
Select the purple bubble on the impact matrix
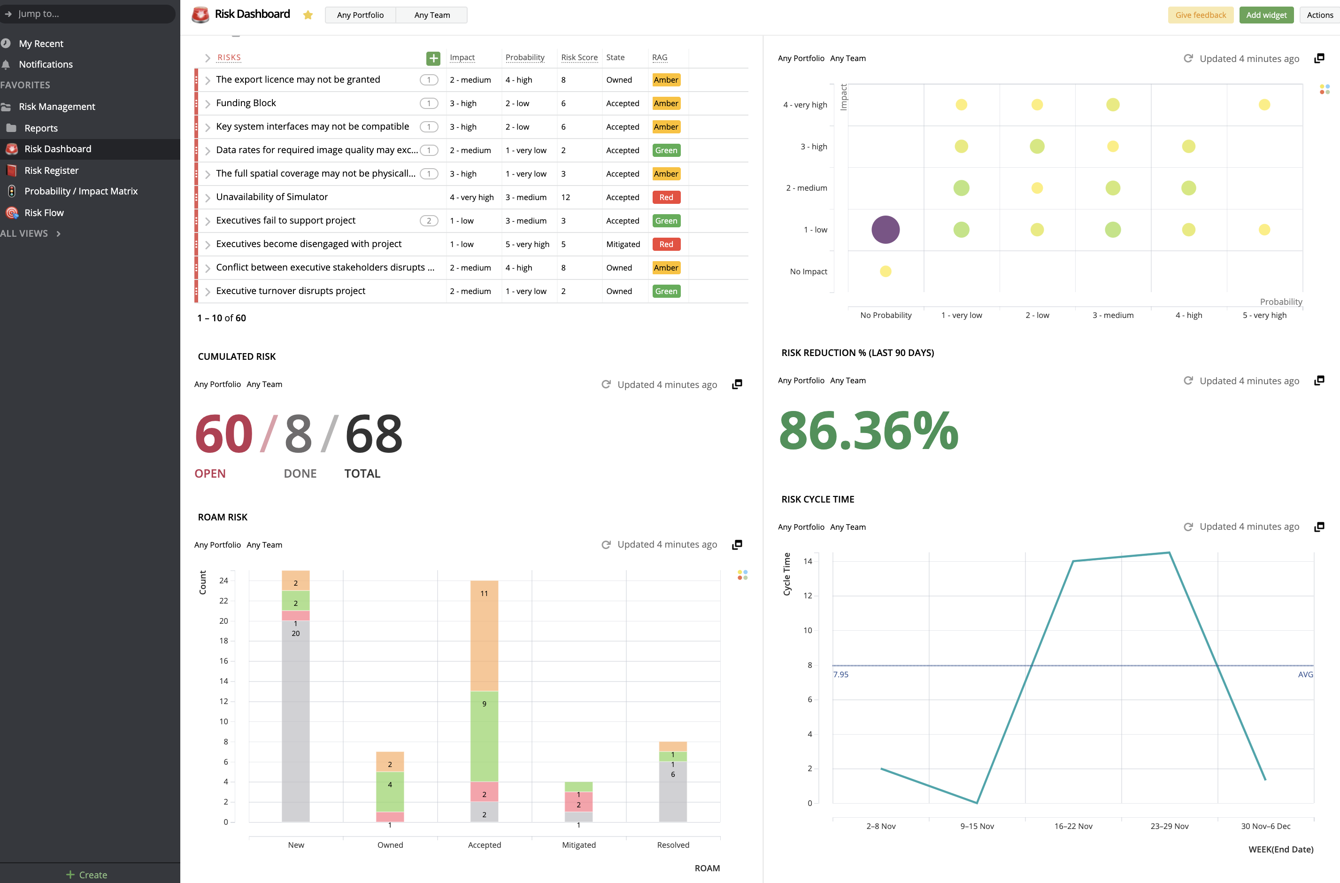coord(885,229)
